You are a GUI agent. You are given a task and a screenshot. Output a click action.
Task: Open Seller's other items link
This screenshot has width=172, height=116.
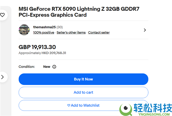71,32
